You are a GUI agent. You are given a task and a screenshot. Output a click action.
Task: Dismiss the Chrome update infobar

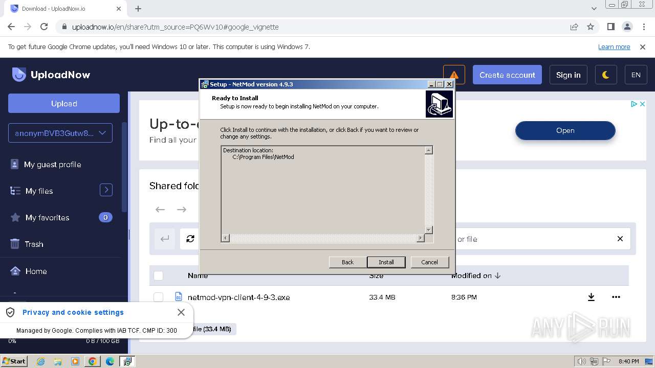coord(643,47)
